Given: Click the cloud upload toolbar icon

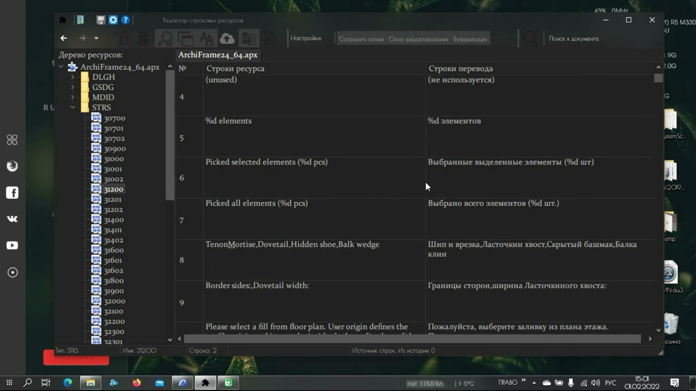Looking at the screenshot, I should point(227,39).
